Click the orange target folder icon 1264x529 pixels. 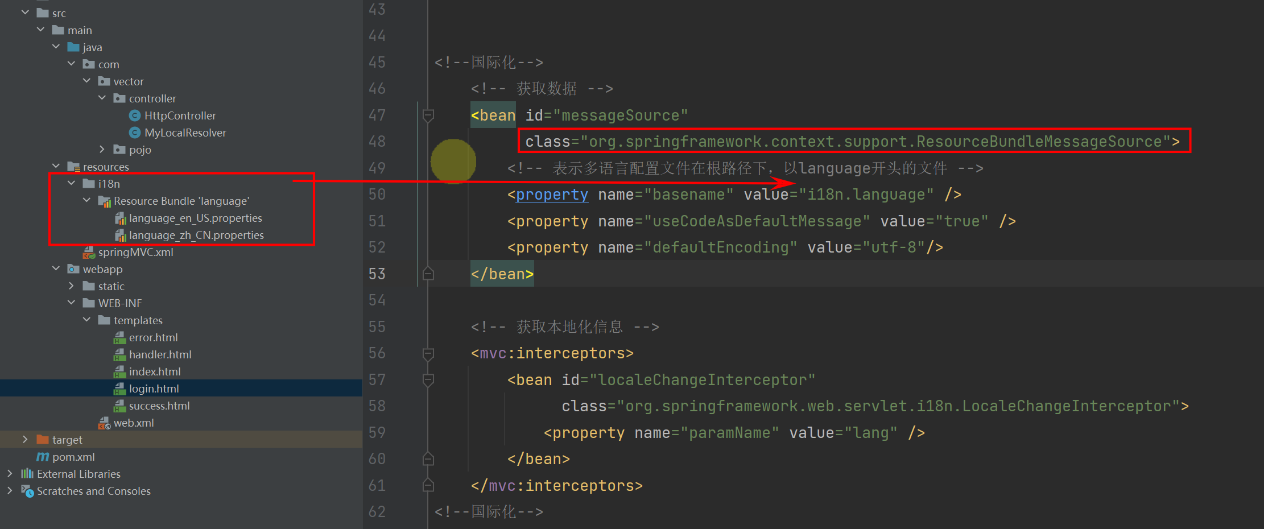tap(43, 439)
